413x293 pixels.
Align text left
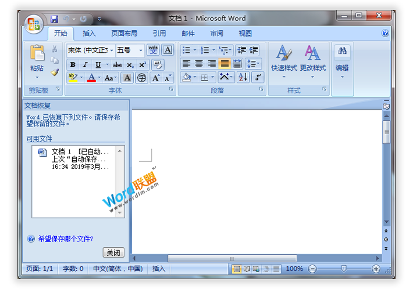point(186,64)
